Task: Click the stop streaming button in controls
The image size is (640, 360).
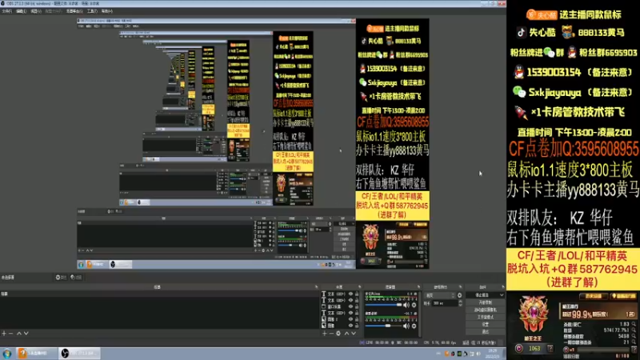Action: [x=482, y=295]
